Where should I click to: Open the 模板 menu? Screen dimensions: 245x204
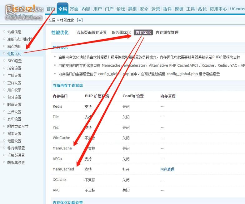point(179,9)
